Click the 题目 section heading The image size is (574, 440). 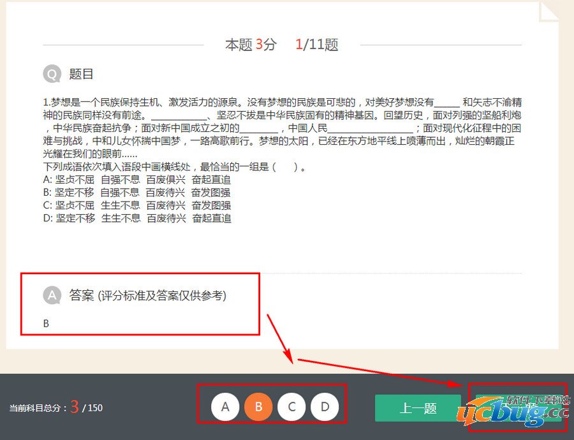click(x=82, y=75)
